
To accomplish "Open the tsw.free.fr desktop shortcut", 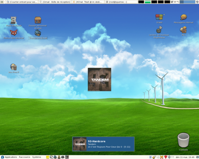I will click(x=14, y=67).
